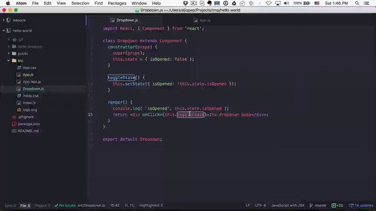Click the Evernote elephant menu bar icon

209,3
